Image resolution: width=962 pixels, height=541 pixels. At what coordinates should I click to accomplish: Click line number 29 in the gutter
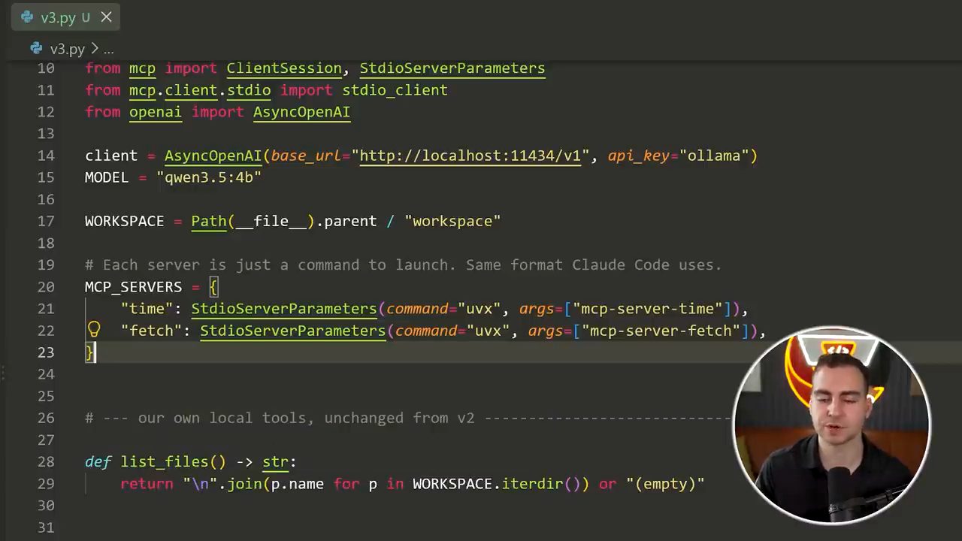coord(45,484)
